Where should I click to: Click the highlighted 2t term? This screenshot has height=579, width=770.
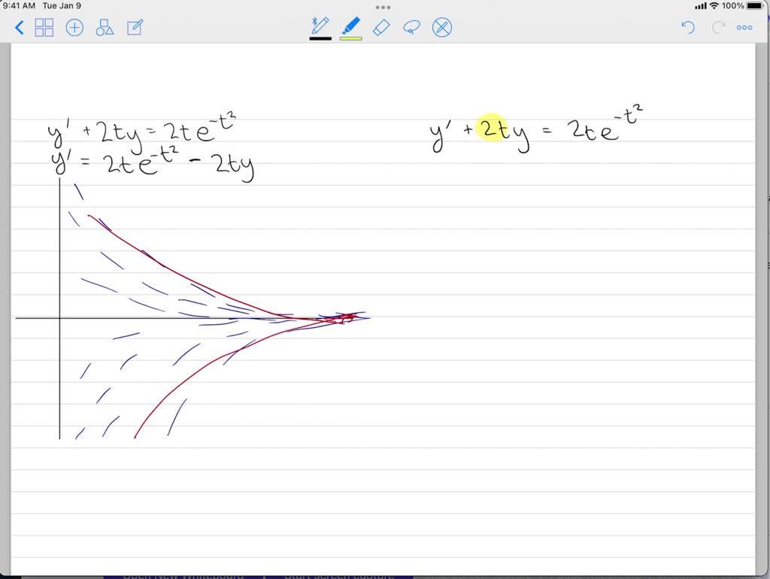(x=493, y=129)
